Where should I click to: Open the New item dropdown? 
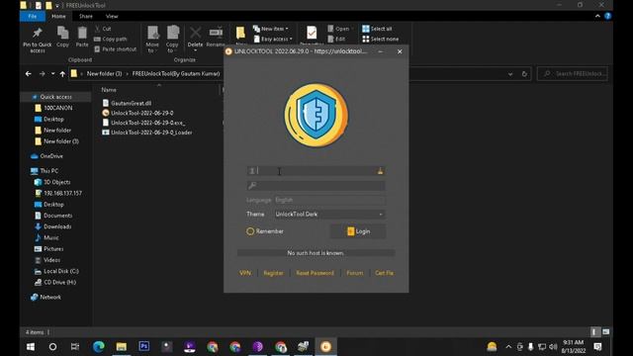click(271, 29)
